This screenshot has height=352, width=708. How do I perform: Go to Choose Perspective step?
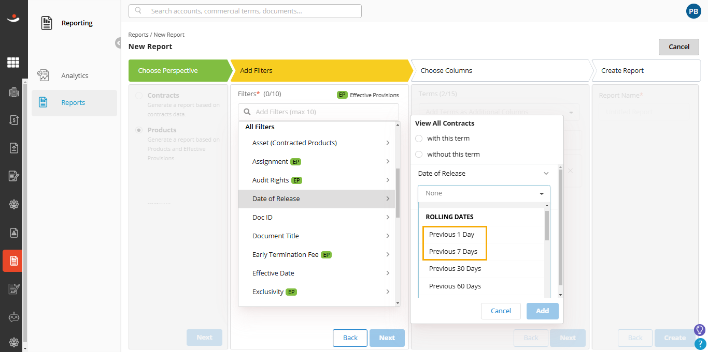coord(179,71)
